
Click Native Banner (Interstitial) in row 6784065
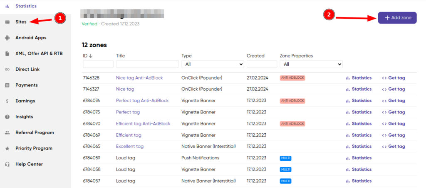[209, 146]
